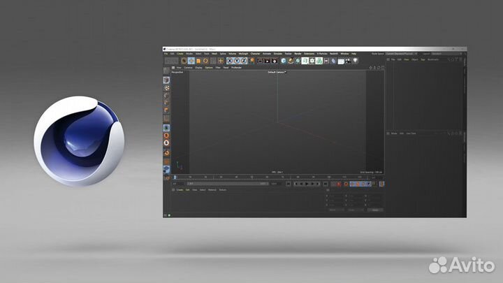This screenshot has width=503, height=283.
Task: Select the Spline Pen tool icon
Action: click(x=291, y=61)
